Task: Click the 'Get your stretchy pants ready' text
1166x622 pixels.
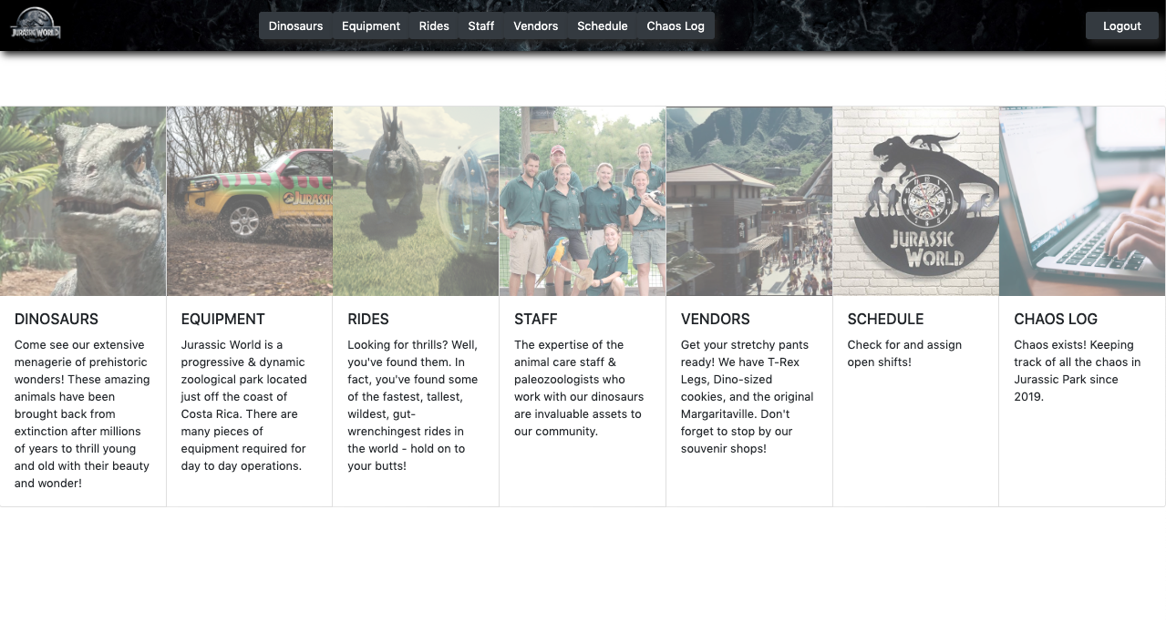Action: point(748,397)
